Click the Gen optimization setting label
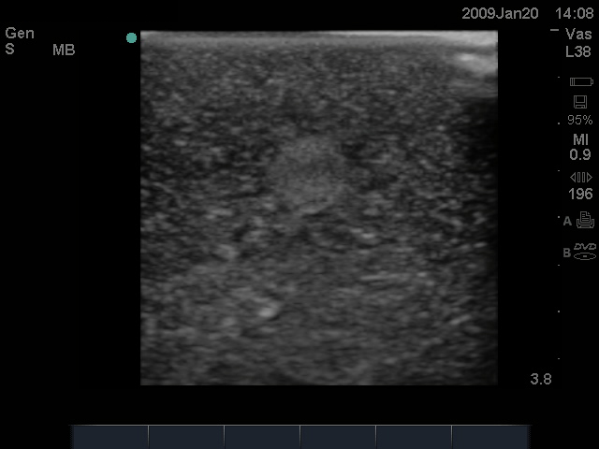599x449 pixels. (x=20, y=33)
